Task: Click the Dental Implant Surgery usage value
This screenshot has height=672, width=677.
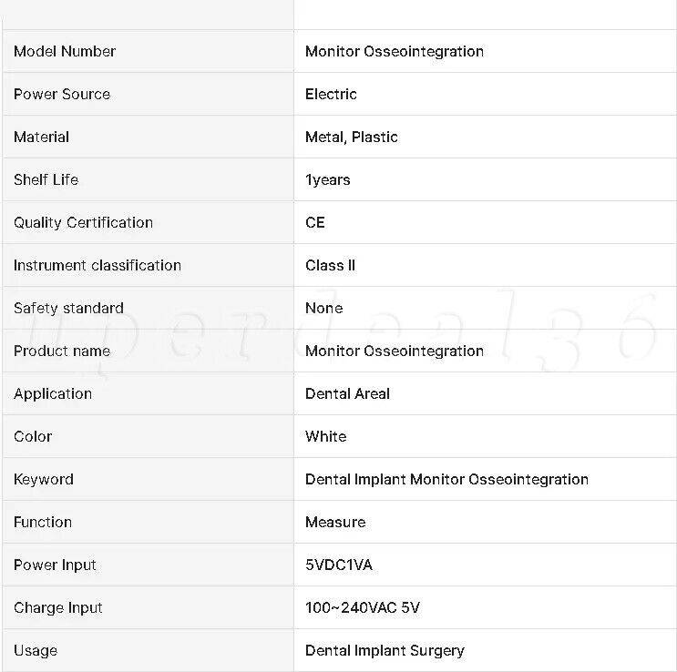Action: click(385, 650)
